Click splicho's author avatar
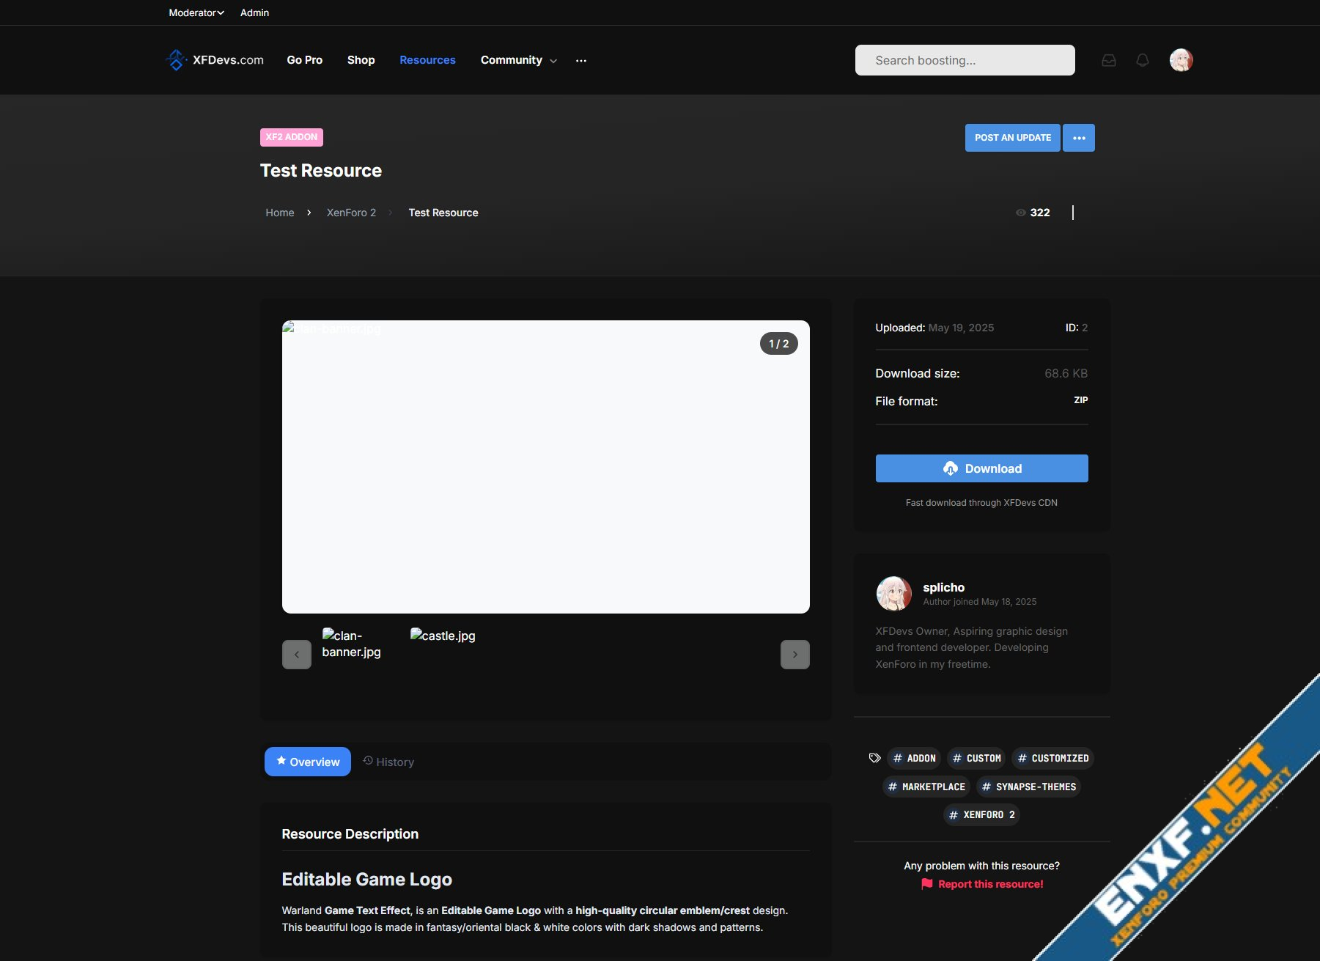1320x961 pixels. [893, 594]
